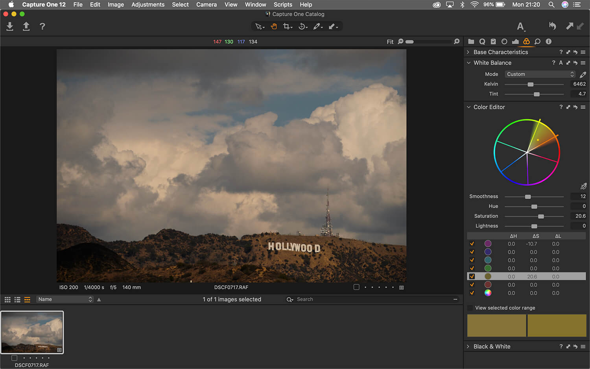Click the Color Editor help question mark

[561, 107]
